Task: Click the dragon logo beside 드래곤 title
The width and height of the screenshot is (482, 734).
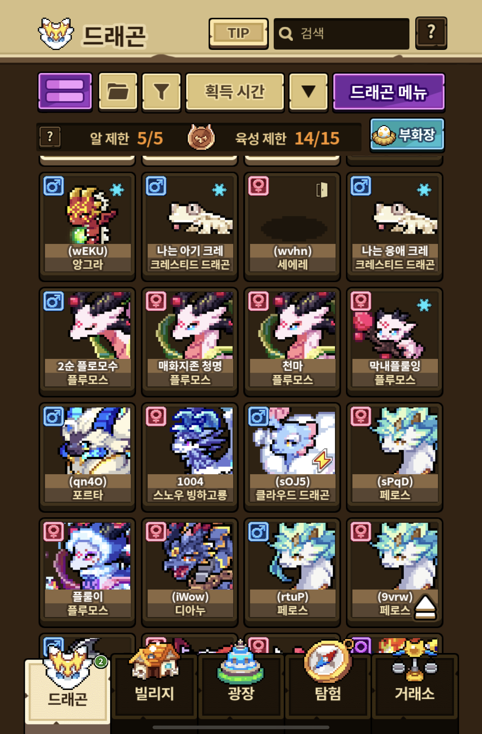Action: click(x=56, y=34)
